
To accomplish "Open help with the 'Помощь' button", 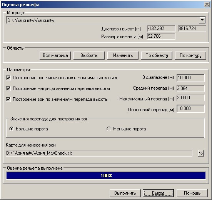I will coord(192,193).
